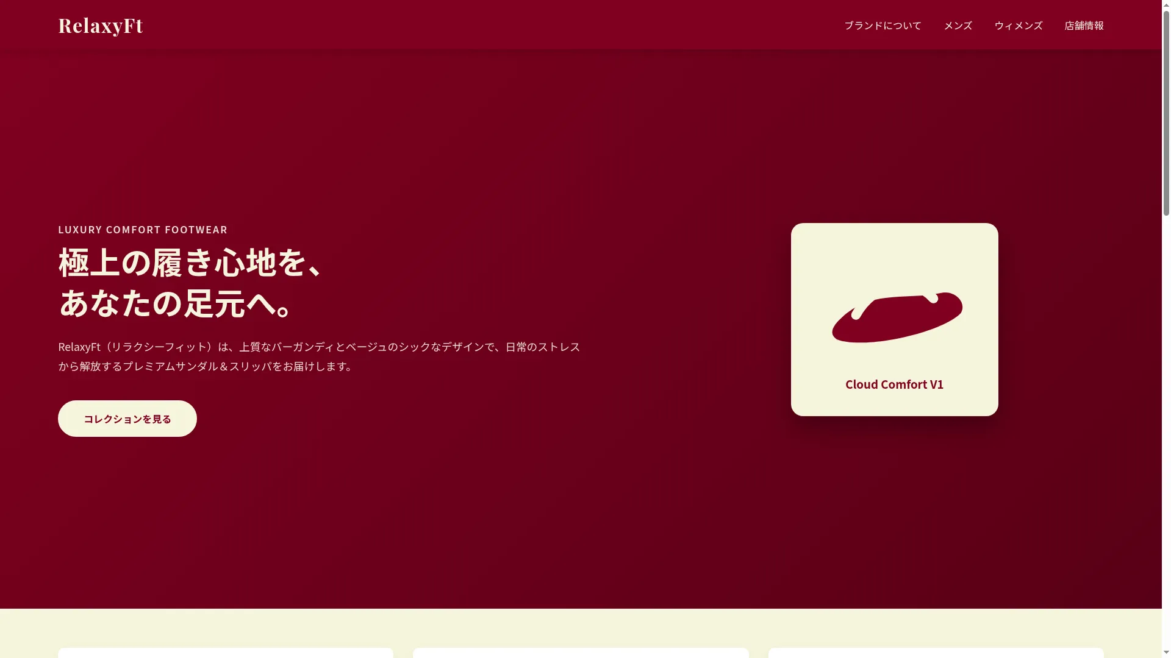The height and width of the screenshot is (658, 1171).
Task: Go to the メンズ section
Action: [x=958, y=26]
